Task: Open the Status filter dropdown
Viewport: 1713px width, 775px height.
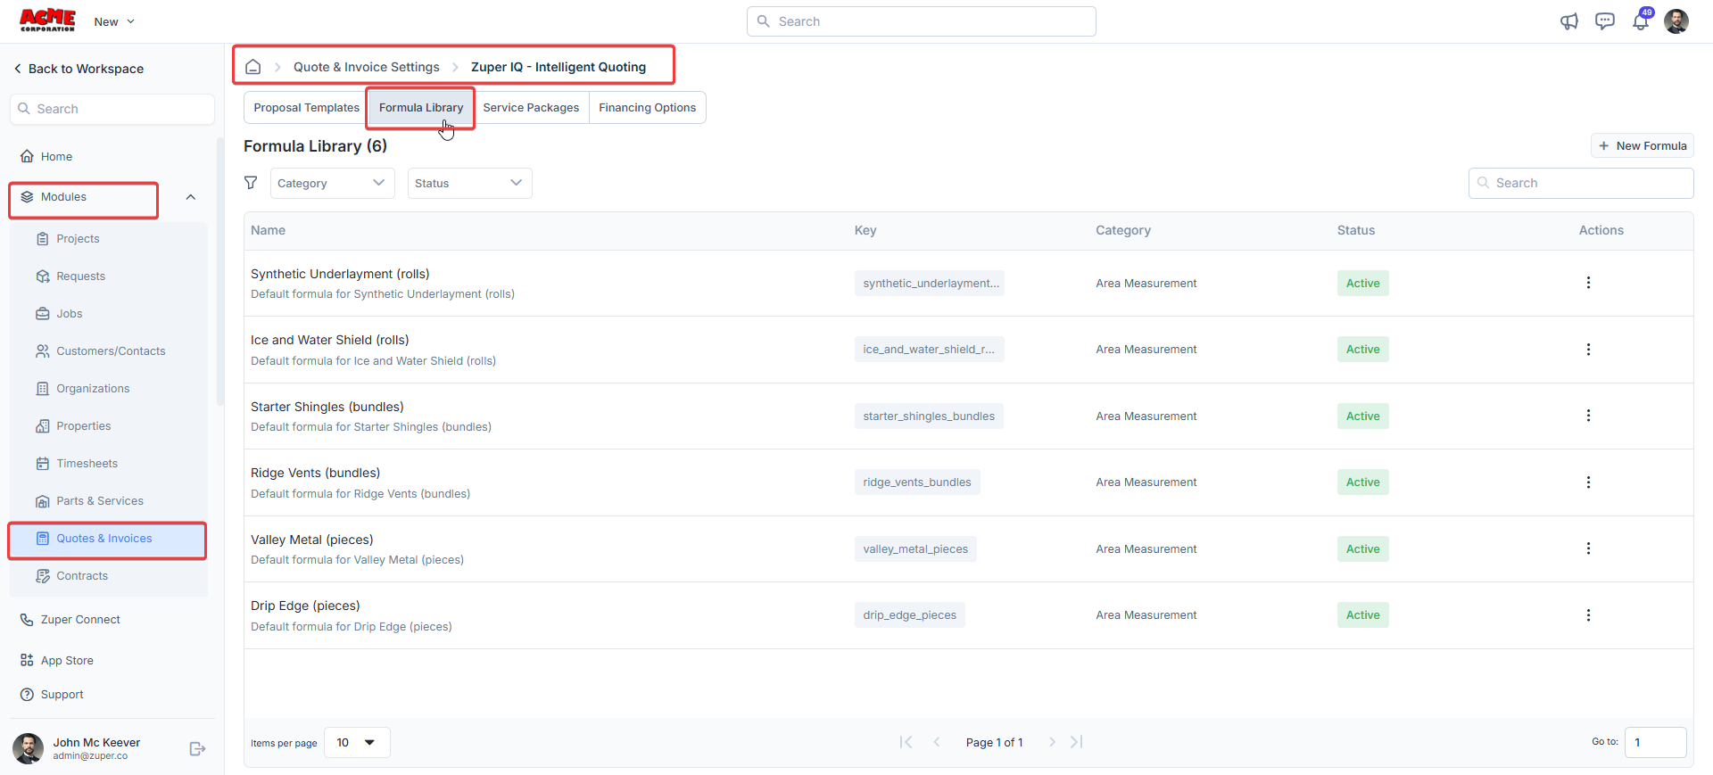Action: (469, 183)
